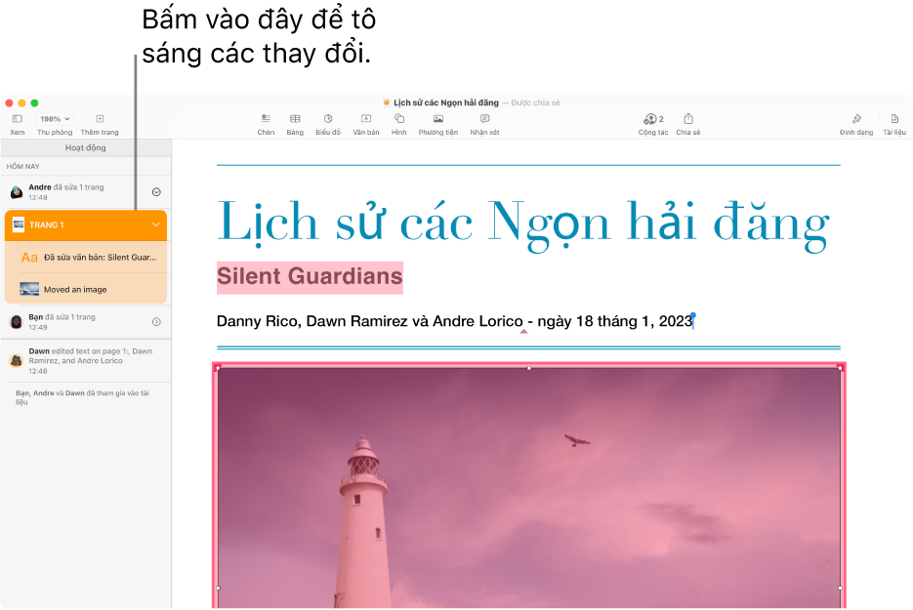
Task: Open the Biểu đồ chart icon
Action: [x=328, y=118]
